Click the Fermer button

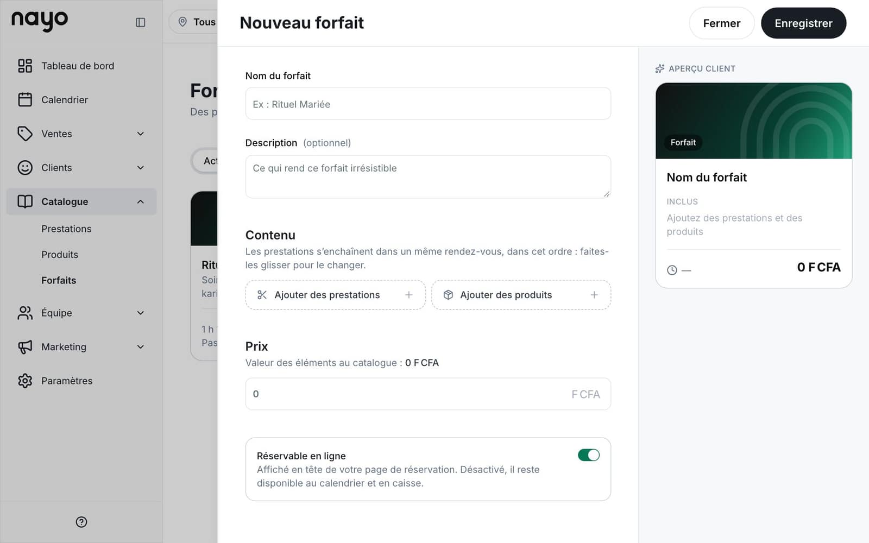click(x=722, y=23)
